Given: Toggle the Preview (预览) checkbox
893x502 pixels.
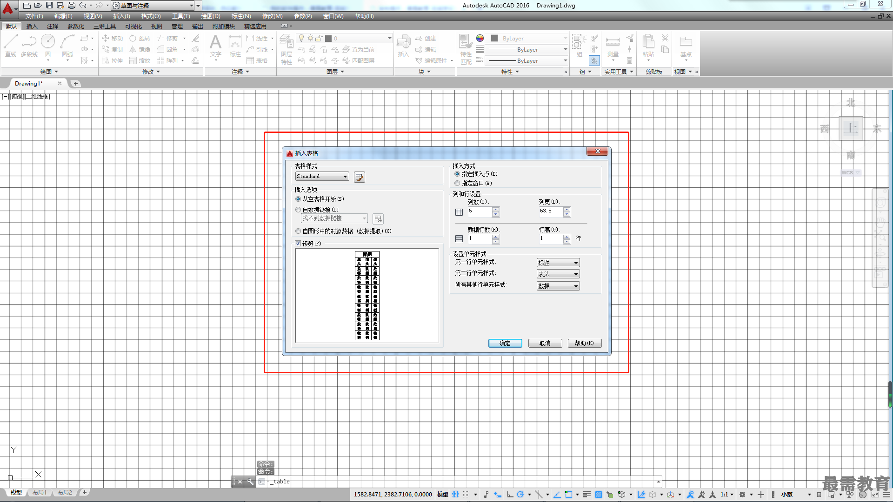Looking at the screenshot, I should point(298,244).
